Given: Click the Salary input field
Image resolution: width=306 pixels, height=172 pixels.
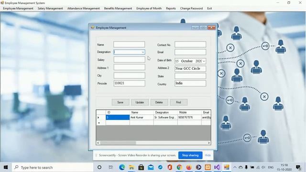Looking at the screenshot, I should 130,59.
